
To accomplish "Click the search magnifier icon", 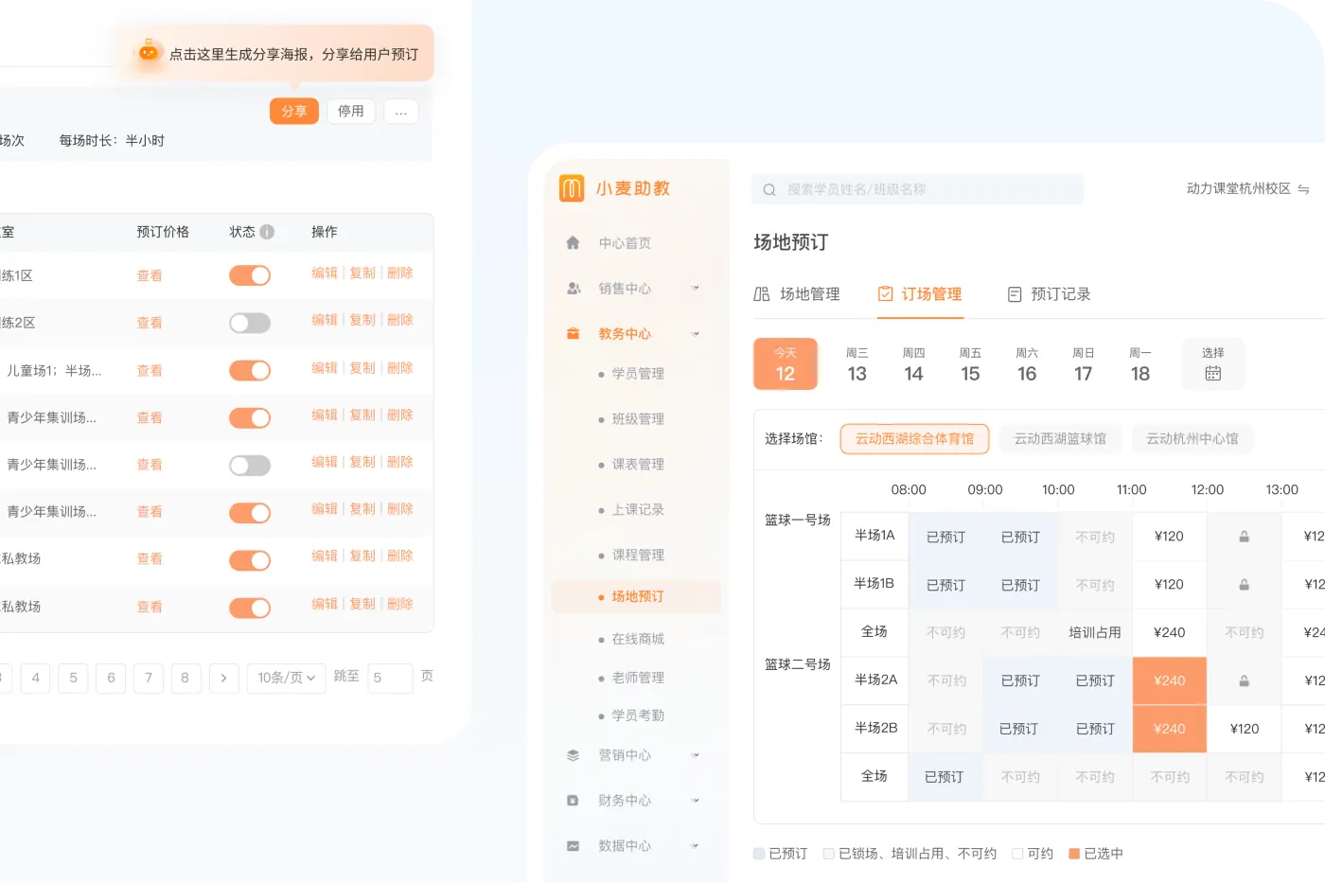I will [x=769, y=189].
